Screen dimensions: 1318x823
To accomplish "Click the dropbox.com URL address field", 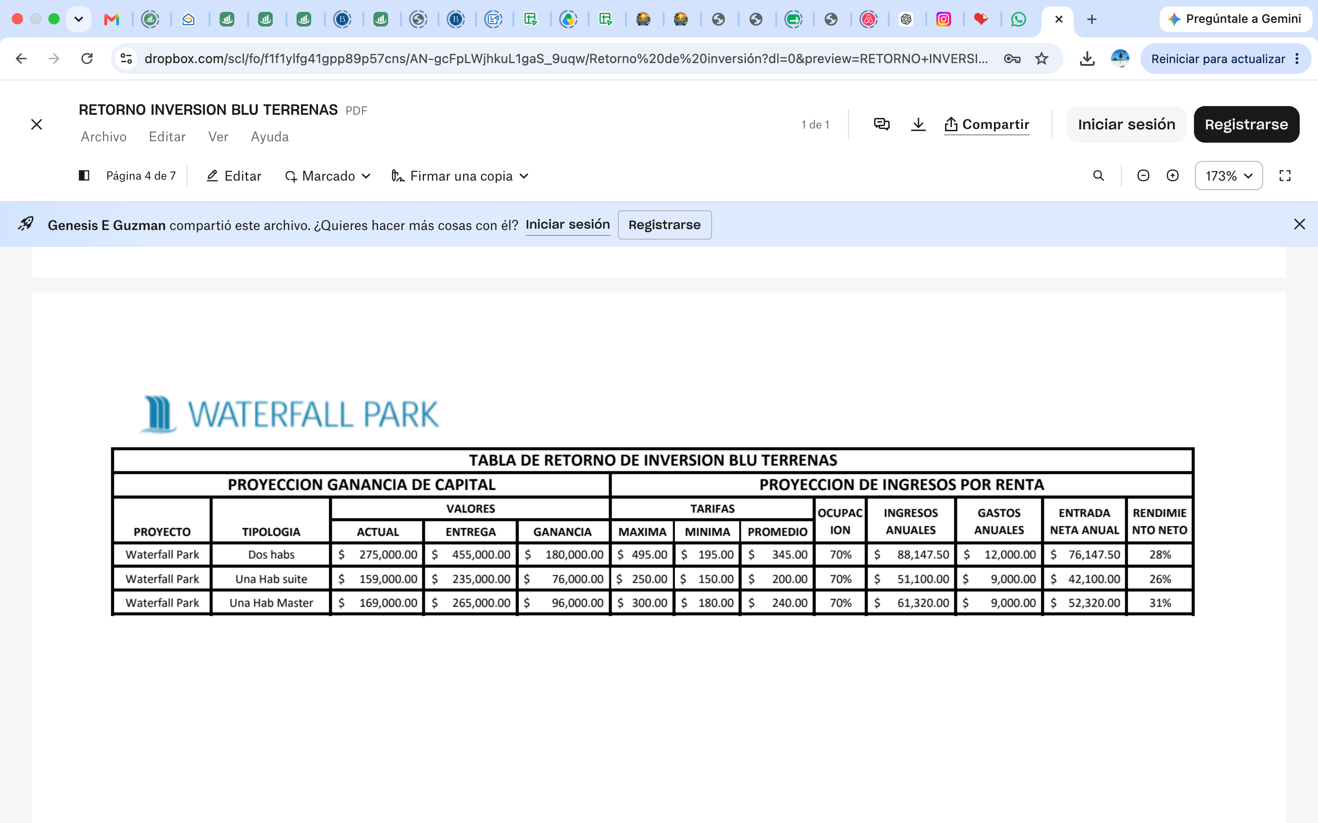I will (x=567, y=58).
